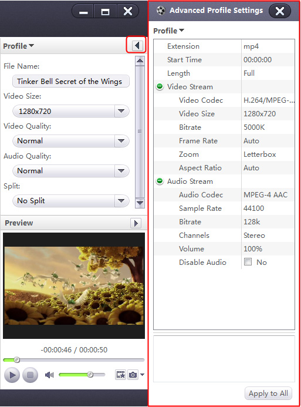
Task: Select the Zoom value Letterbox
Action: coord(259,154)
